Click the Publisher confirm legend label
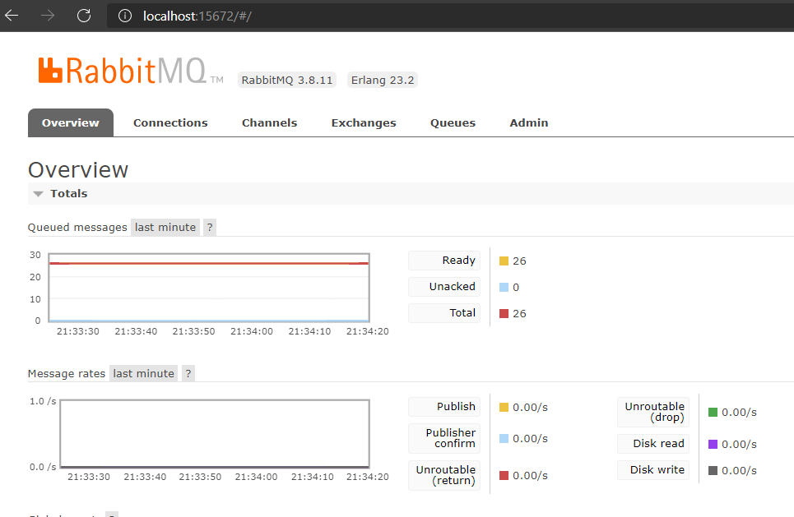Image resolution: width=794 pixels, height=517 pixels. tap(444, 438)
